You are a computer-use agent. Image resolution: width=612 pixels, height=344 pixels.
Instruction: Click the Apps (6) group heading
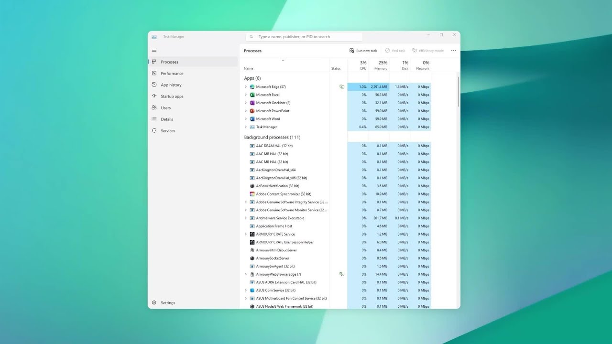(x=252, y=78)
